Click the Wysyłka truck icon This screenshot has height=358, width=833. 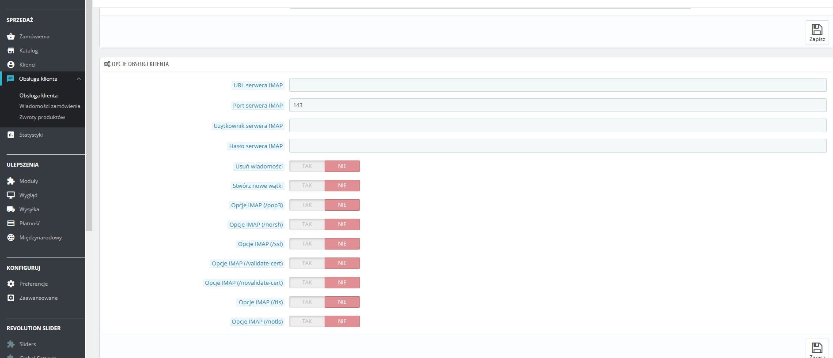pos(11,209)
